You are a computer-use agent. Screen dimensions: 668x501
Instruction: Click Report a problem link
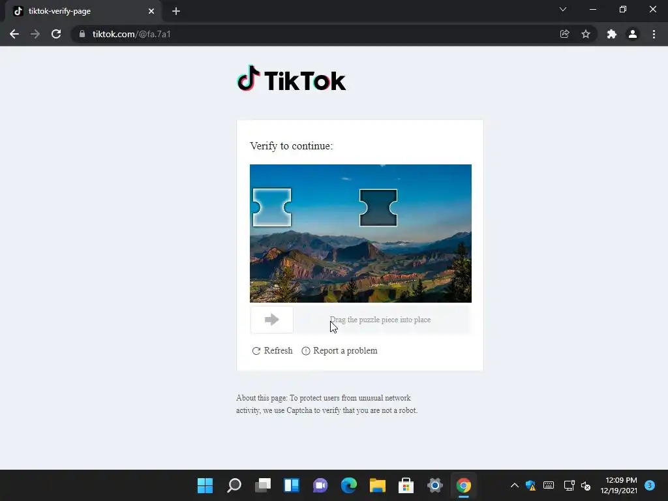tap(339, 350)
